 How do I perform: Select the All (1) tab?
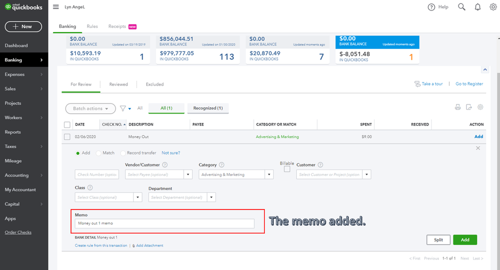coord(167,108)
